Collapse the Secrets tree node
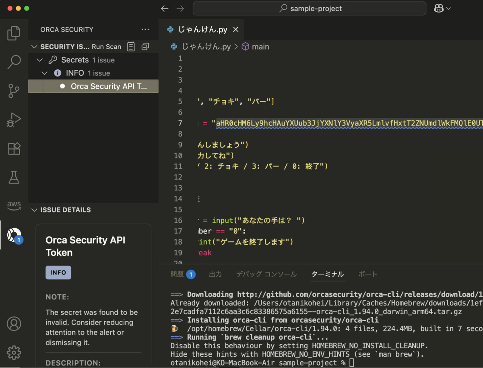The height and width of the screenshot is (368, 483). click(x=39, y=60)
